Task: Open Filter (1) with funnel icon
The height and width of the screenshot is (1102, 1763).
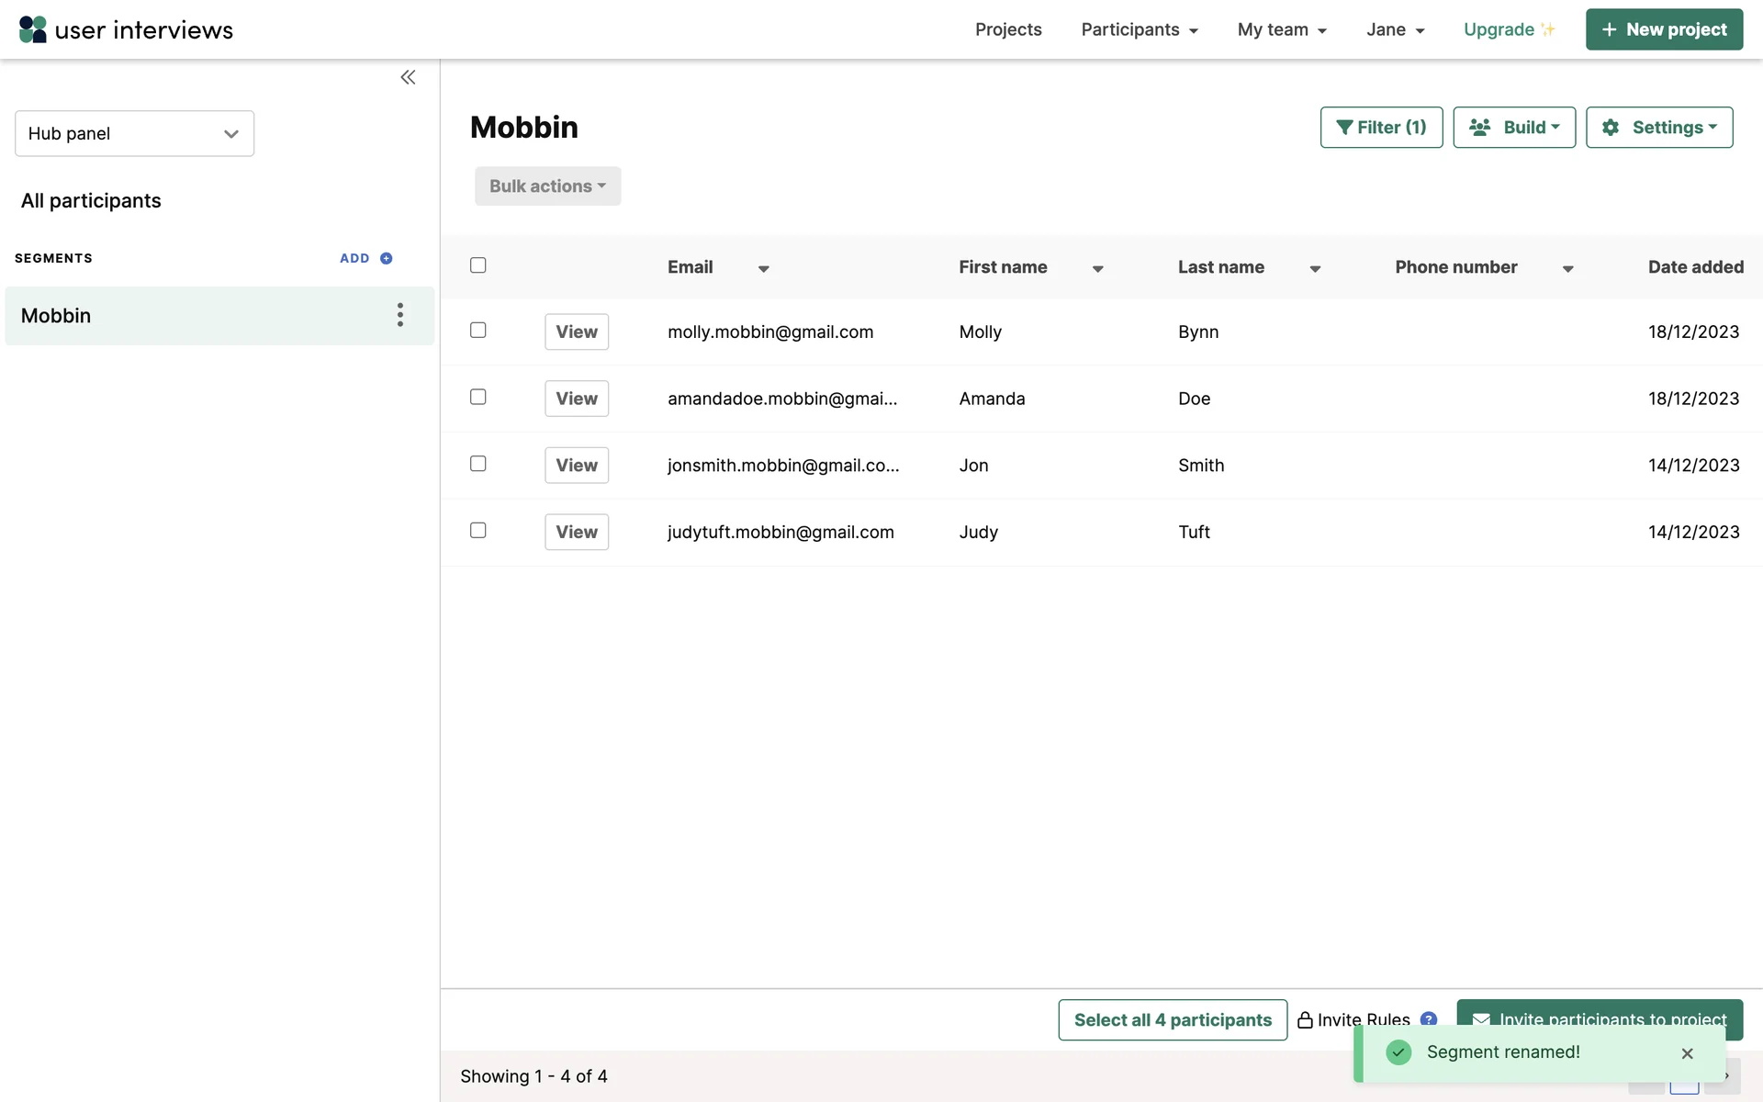Action: (x=1381, y=128)
